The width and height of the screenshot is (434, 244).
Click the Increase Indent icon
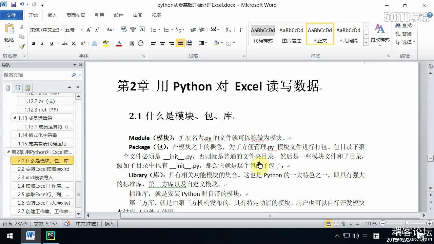(202, 30)
